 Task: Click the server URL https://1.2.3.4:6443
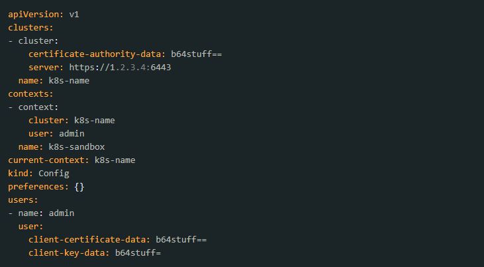120,68
